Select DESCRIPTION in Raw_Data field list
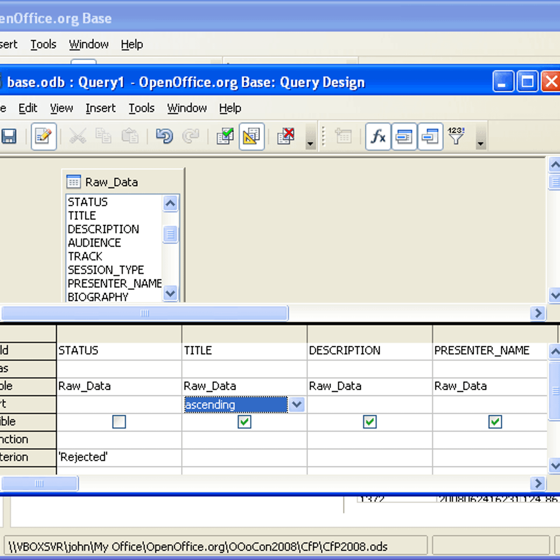Screen dimensions: 560x560 coord(104,229)
